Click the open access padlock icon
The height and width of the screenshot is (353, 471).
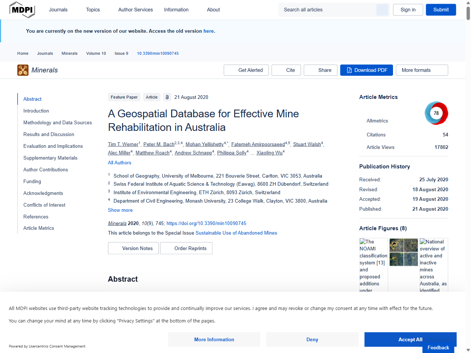pos(167,97)
